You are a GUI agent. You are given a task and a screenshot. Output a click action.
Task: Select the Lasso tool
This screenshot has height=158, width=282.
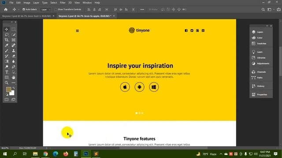pos(7,35)
